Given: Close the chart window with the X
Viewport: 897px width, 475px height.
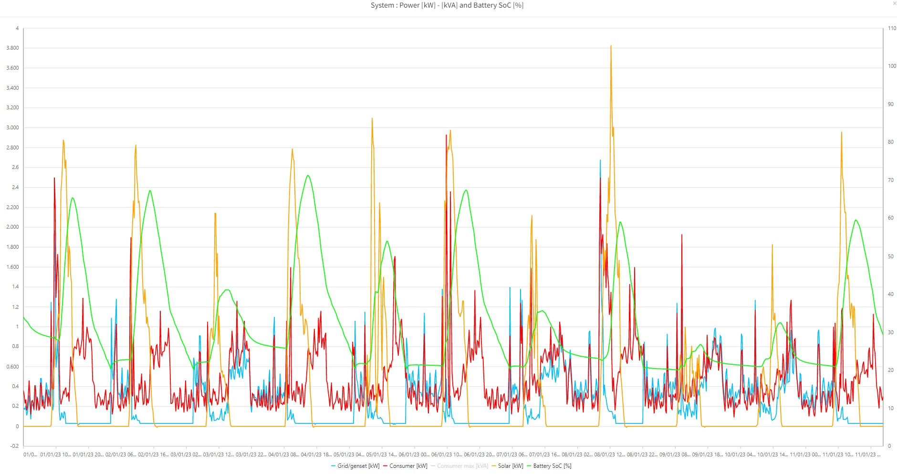Looking at the screenshot, I should tap(895, 3).
